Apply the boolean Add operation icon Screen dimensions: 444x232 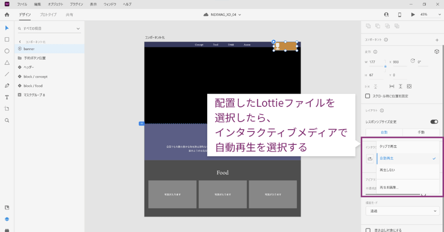click(369, 26)
